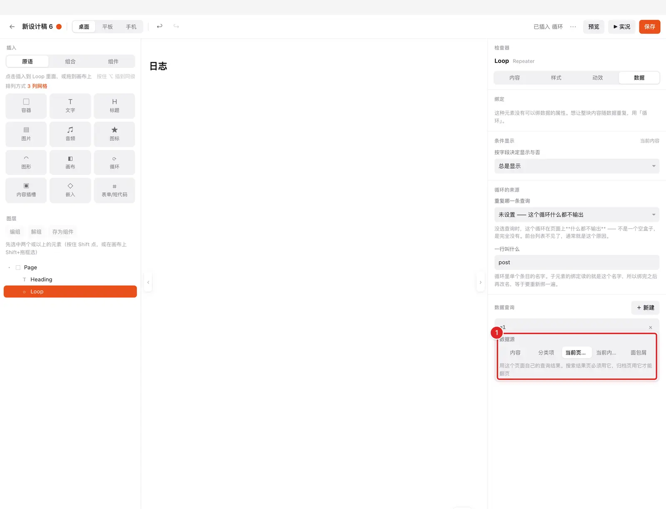The width and height of the screenshot is (666, 509).
Task: Insert an 音频 audio element
Action: coord(70,134)
